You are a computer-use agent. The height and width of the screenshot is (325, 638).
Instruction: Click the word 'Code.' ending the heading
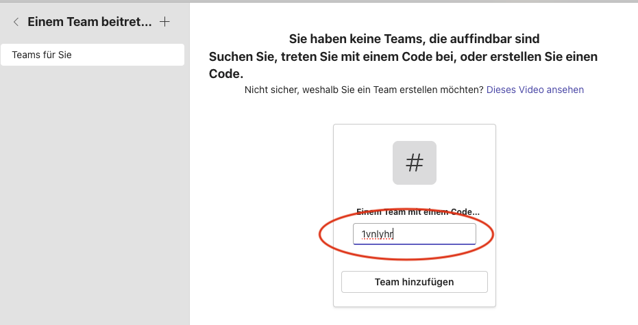226,73
